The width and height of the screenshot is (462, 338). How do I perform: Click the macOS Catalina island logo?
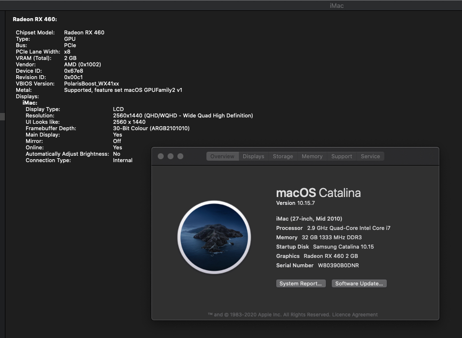click(214, 237)
